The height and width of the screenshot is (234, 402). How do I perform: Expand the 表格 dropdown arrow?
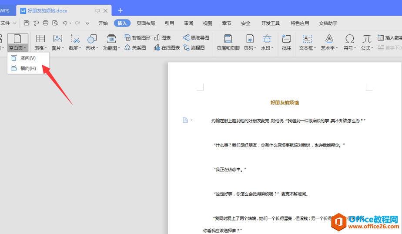tap(46, 48)
